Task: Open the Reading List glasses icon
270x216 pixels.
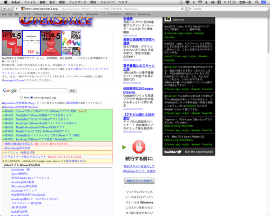Action: pyautogui.click(x=4, y=14)
